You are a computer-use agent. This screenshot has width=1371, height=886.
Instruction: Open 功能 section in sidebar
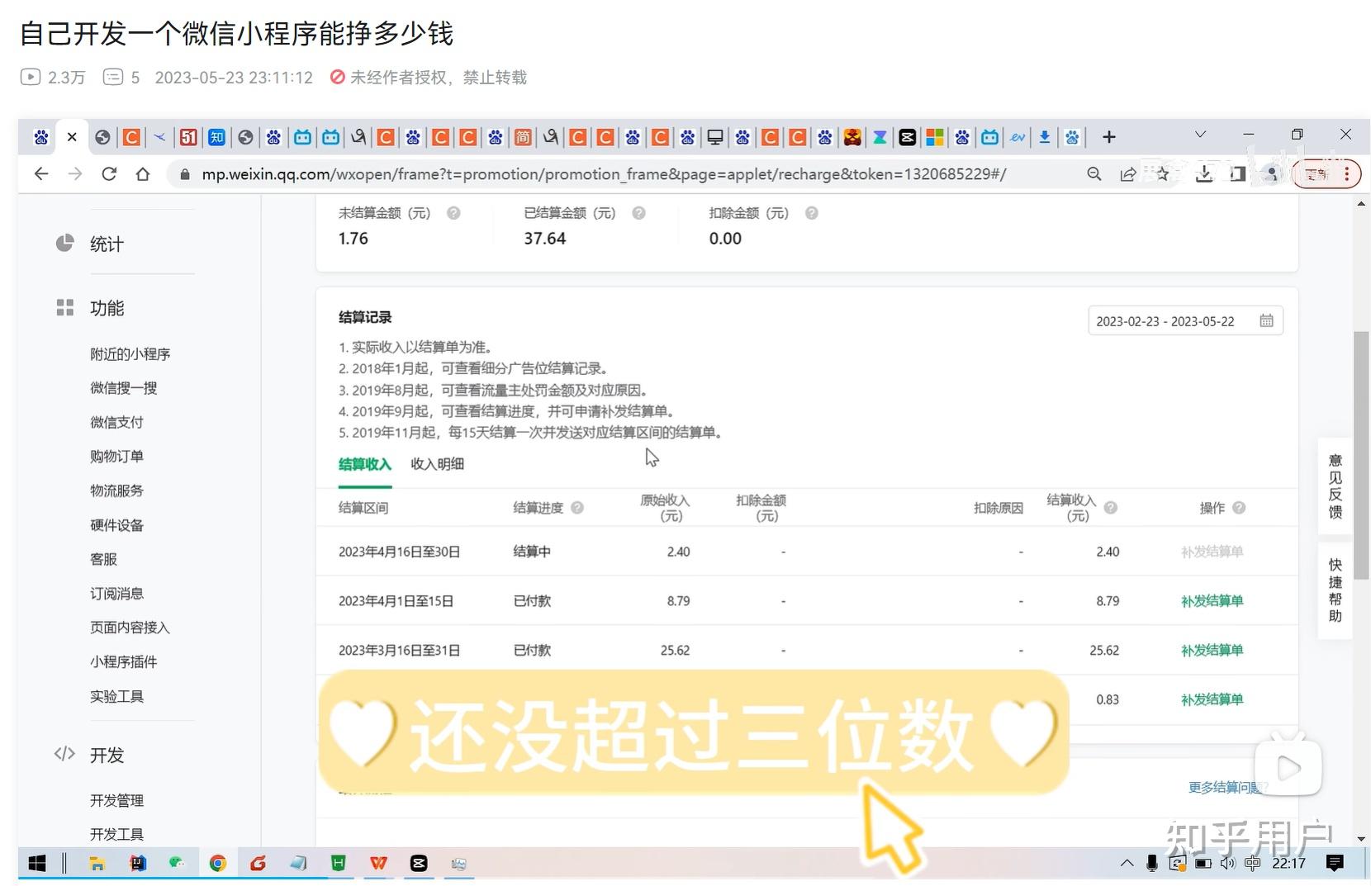coord(107,308)
